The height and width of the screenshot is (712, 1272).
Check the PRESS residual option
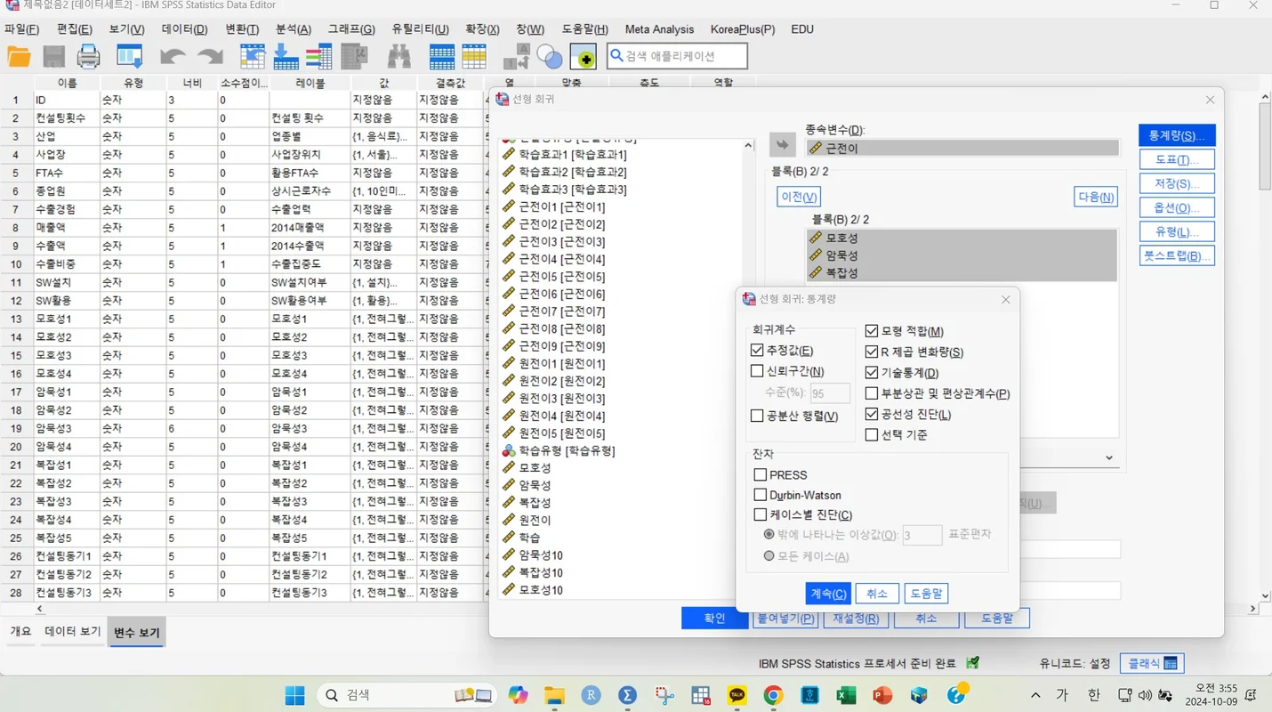[x=761, y=475]
